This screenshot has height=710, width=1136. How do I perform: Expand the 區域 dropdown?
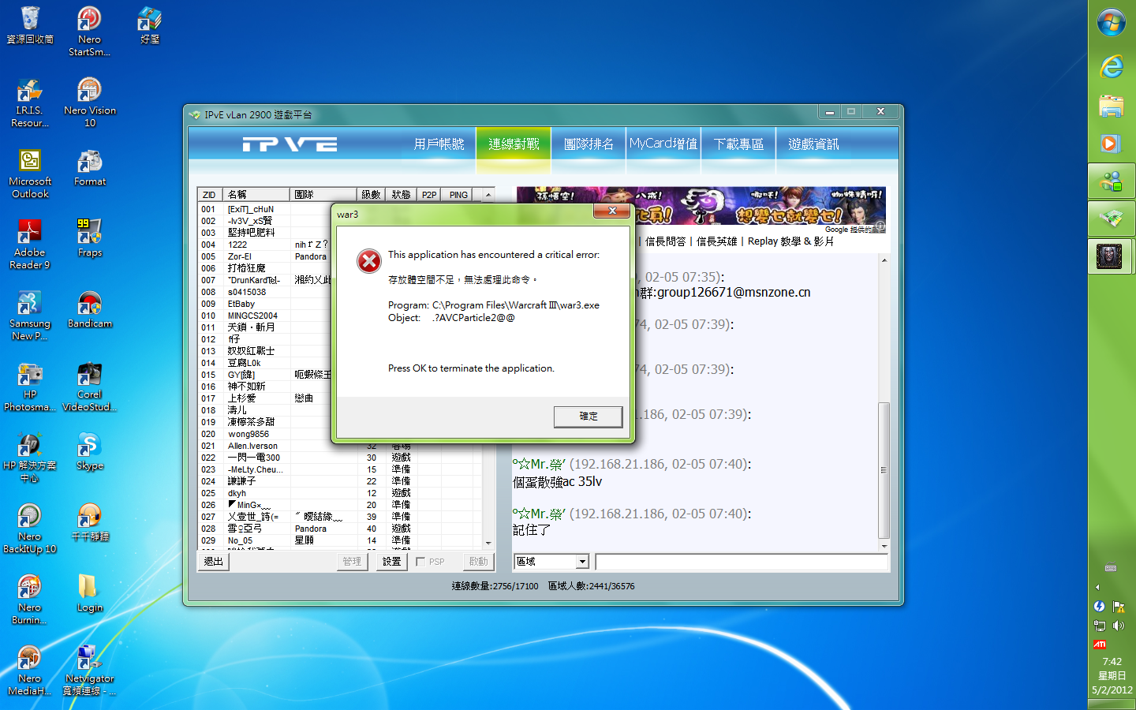point(582,562)
